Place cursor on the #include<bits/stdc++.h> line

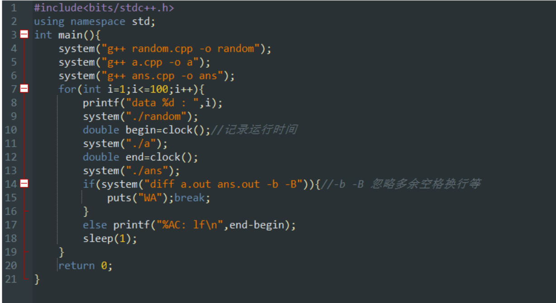104,8
